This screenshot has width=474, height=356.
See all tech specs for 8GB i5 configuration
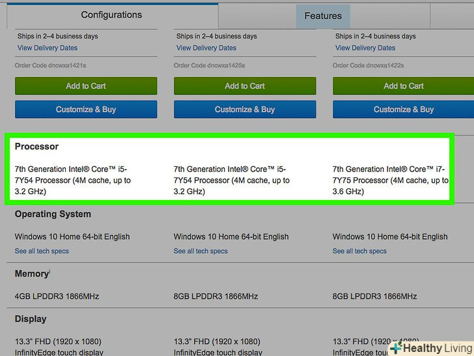pos(201,251)
